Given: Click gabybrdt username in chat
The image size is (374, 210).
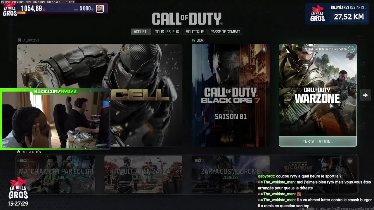Looking at the screenshot, I should 266,176.
